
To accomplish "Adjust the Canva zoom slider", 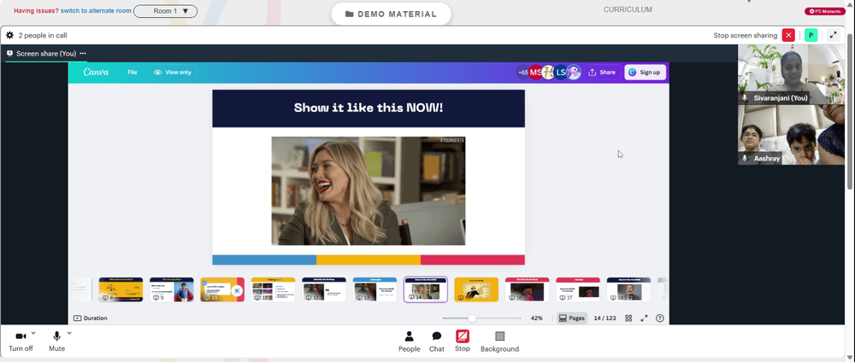I will point(472,318).
